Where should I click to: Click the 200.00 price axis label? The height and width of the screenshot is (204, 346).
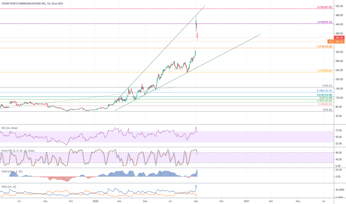point(339,79)
